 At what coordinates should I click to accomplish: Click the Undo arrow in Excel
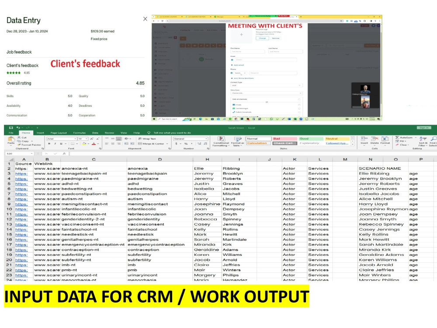coord(18,128)
